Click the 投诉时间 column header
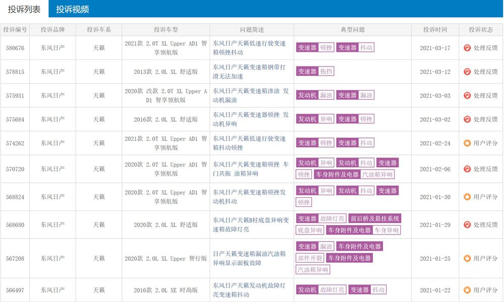Screen dimensions: 504x302 click(435, 30)
